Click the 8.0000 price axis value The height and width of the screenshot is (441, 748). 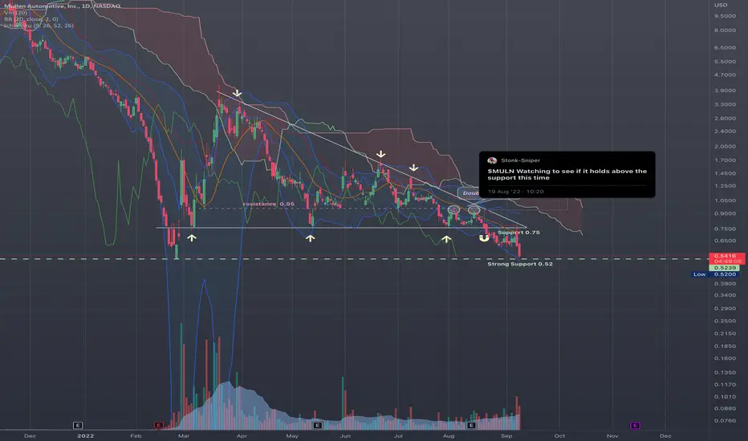pos(725,30)
